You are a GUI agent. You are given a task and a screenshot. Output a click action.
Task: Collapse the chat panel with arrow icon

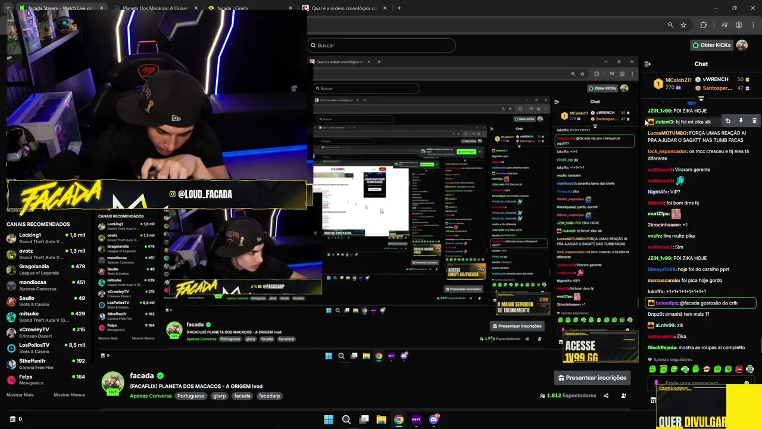[648, 64]
